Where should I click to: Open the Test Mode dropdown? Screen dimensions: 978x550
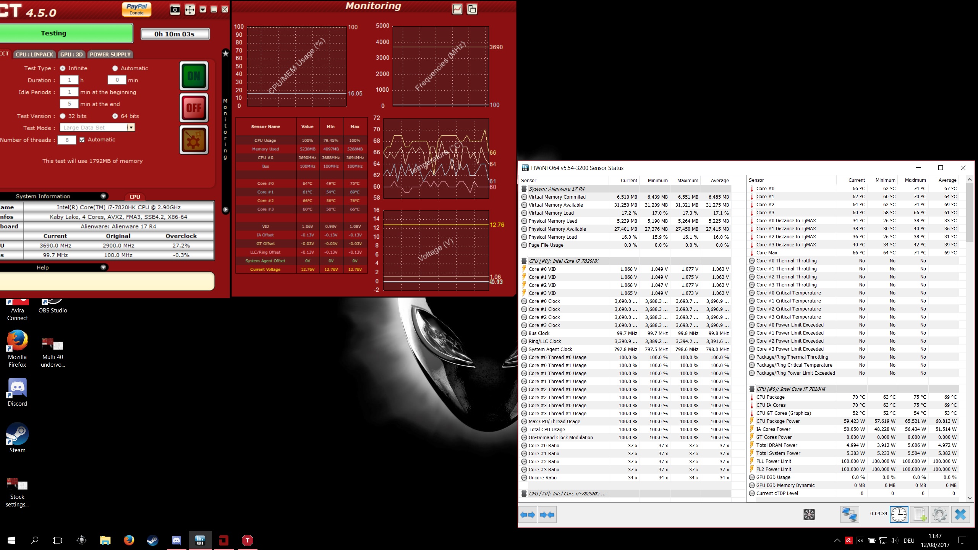[x=131, y=128]
